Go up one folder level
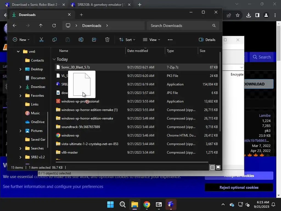 coord(41,26)
